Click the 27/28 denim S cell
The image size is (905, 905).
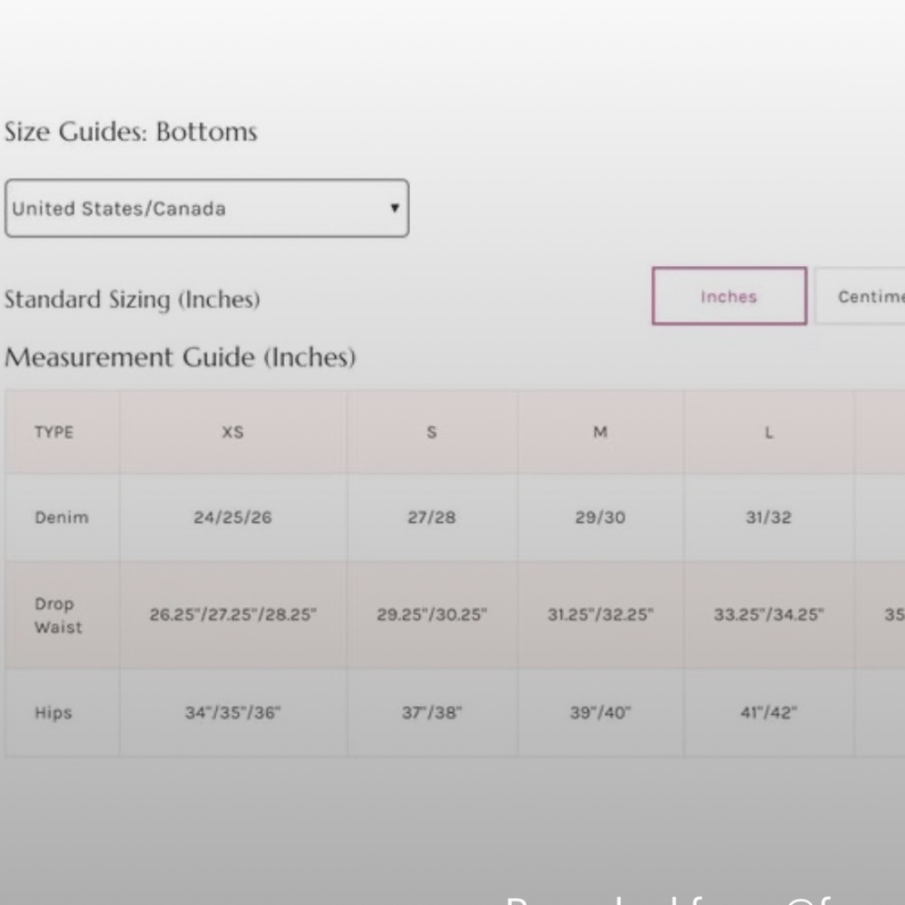click(432, 517)
